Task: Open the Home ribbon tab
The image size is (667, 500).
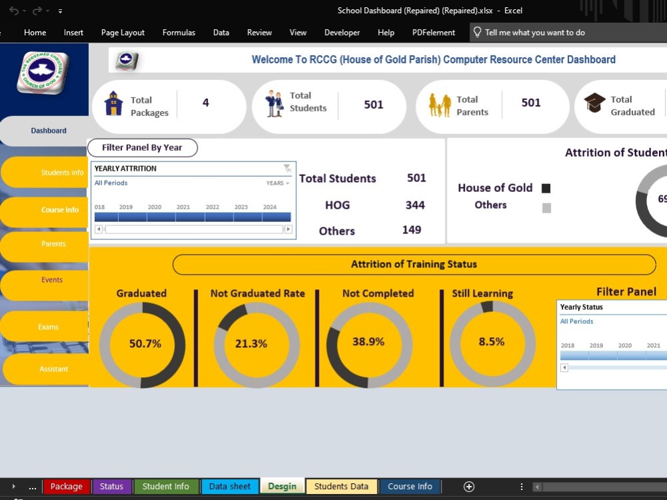Action: tap(35, 32)
